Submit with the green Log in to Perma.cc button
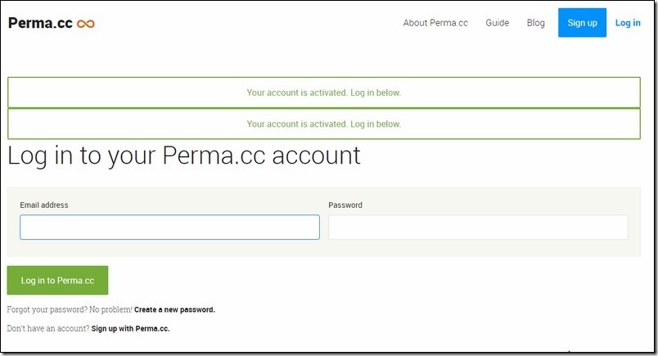Viewport: 658px width, 356px height. point(57,280)
